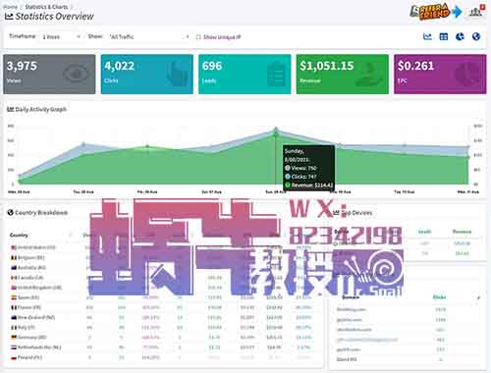
Task: Open the 696 Leads card
Action: coord(245,75)
